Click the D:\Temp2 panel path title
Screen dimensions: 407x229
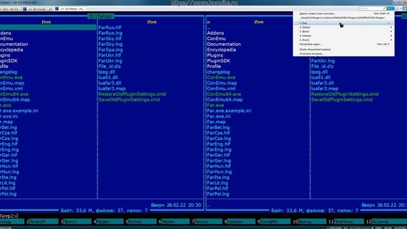coord(101,17)
